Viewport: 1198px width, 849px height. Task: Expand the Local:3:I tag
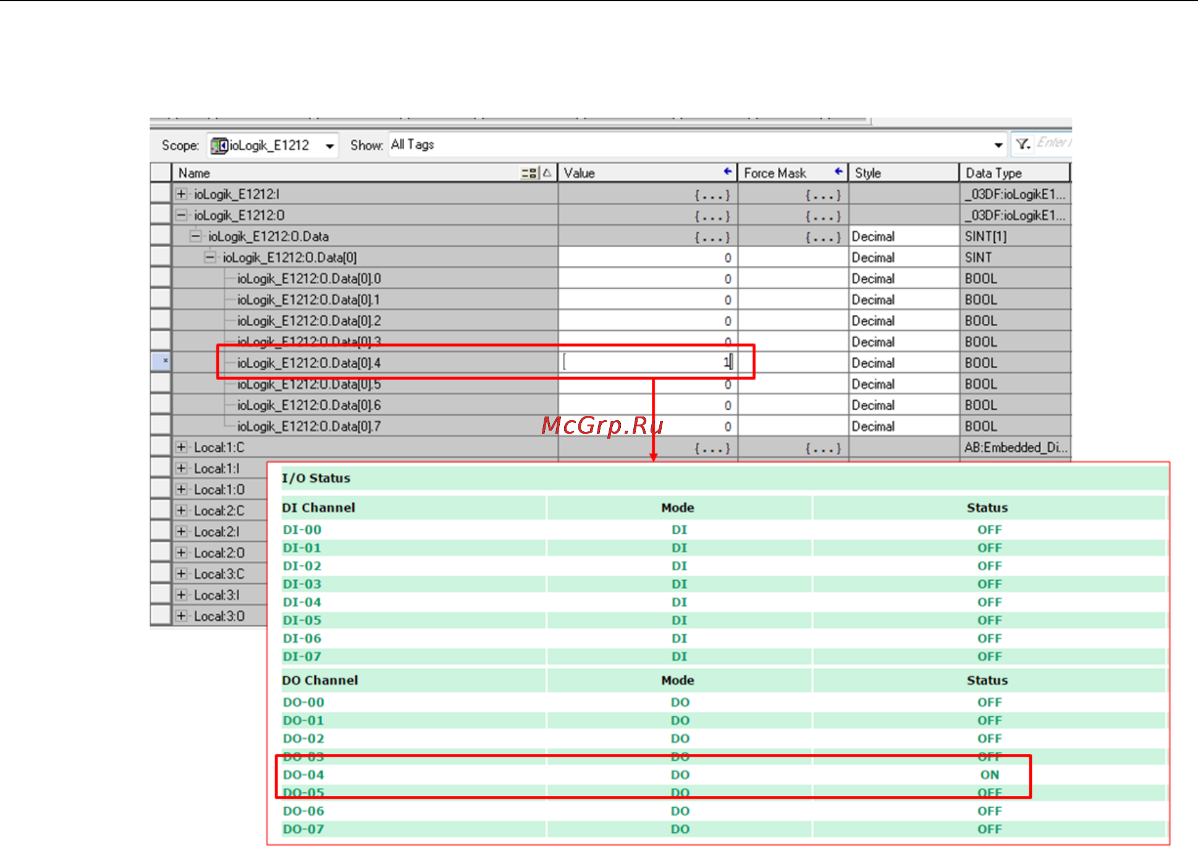pos(181,594)
